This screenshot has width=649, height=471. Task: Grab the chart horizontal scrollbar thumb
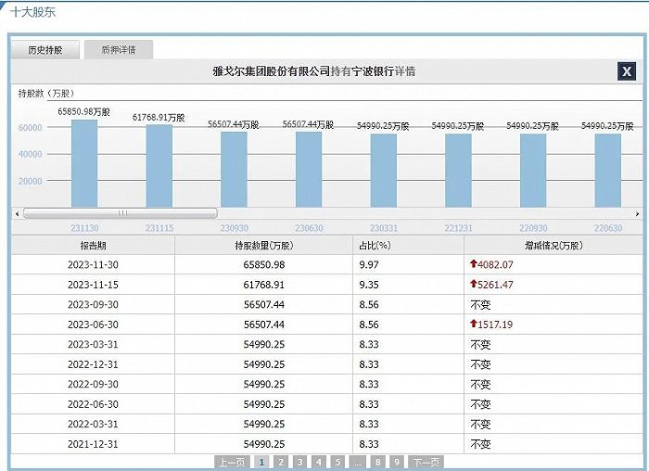[x=121, y=213]
